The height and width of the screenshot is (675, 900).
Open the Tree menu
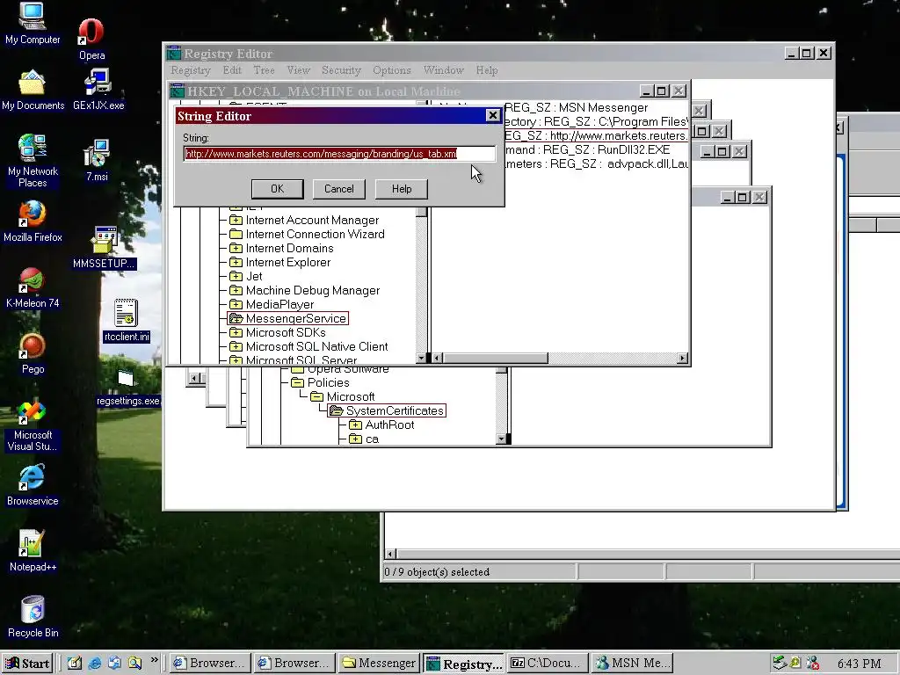point(264,70)
